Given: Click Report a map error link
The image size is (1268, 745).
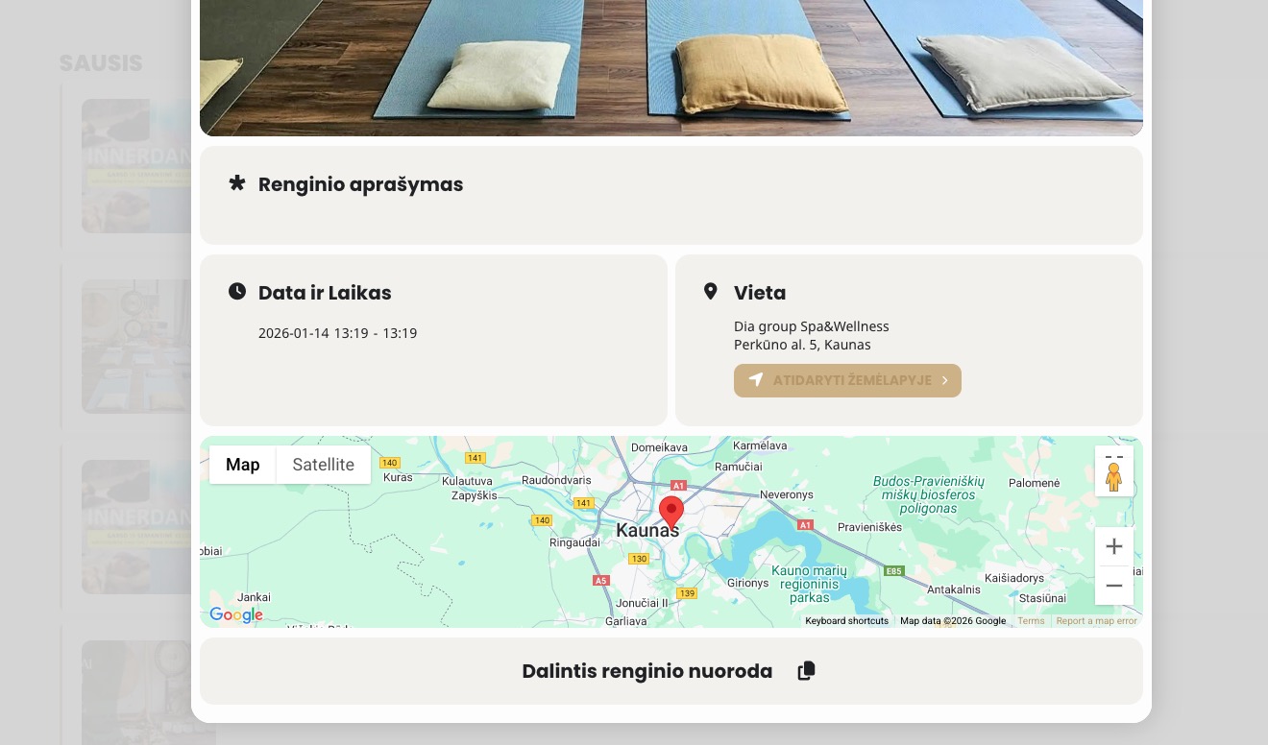Looking at the screenshot, I should 1096,621.
